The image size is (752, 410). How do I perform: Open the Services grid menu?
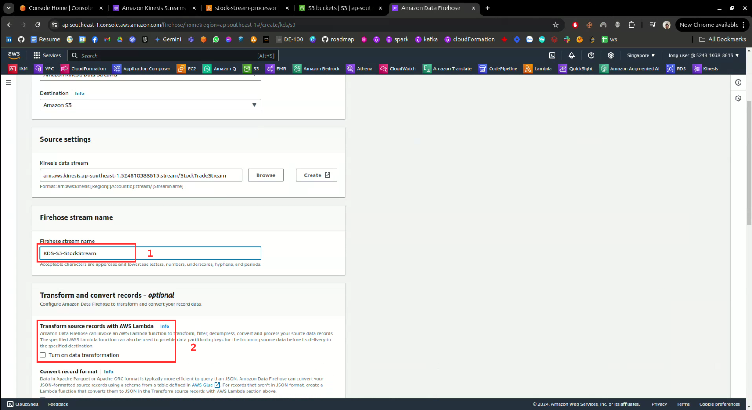pos(47,55)
